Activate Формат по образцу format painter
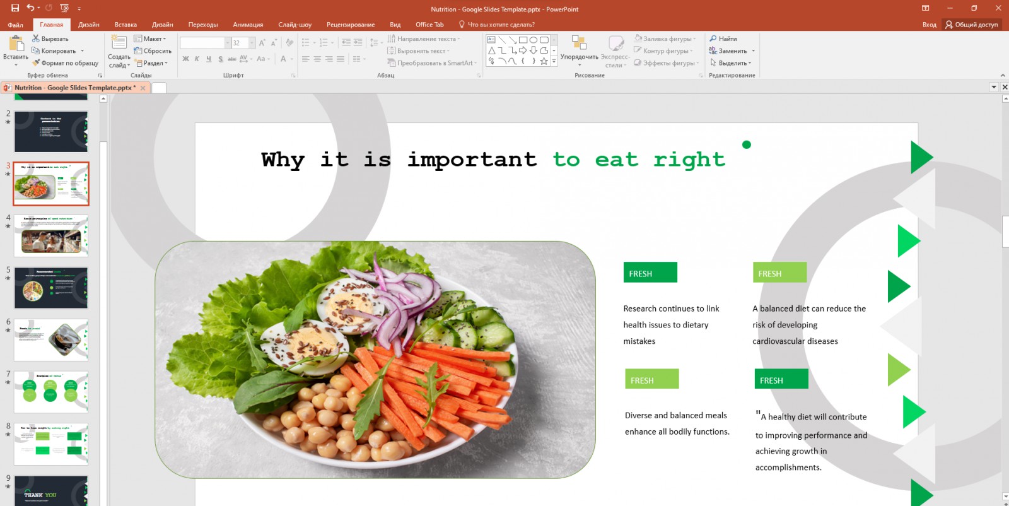This screenshot has width=1009, height=506. click(65, 63)
